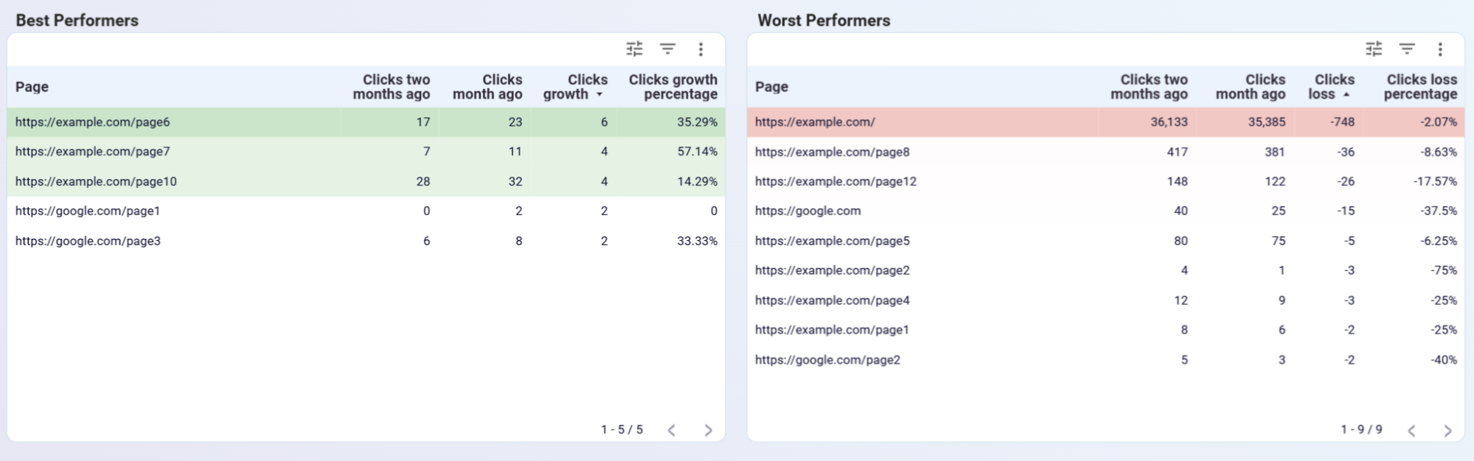Select the https://google.com/page1 row
The width and height of the screenshot is (1474, 461).
366,211
